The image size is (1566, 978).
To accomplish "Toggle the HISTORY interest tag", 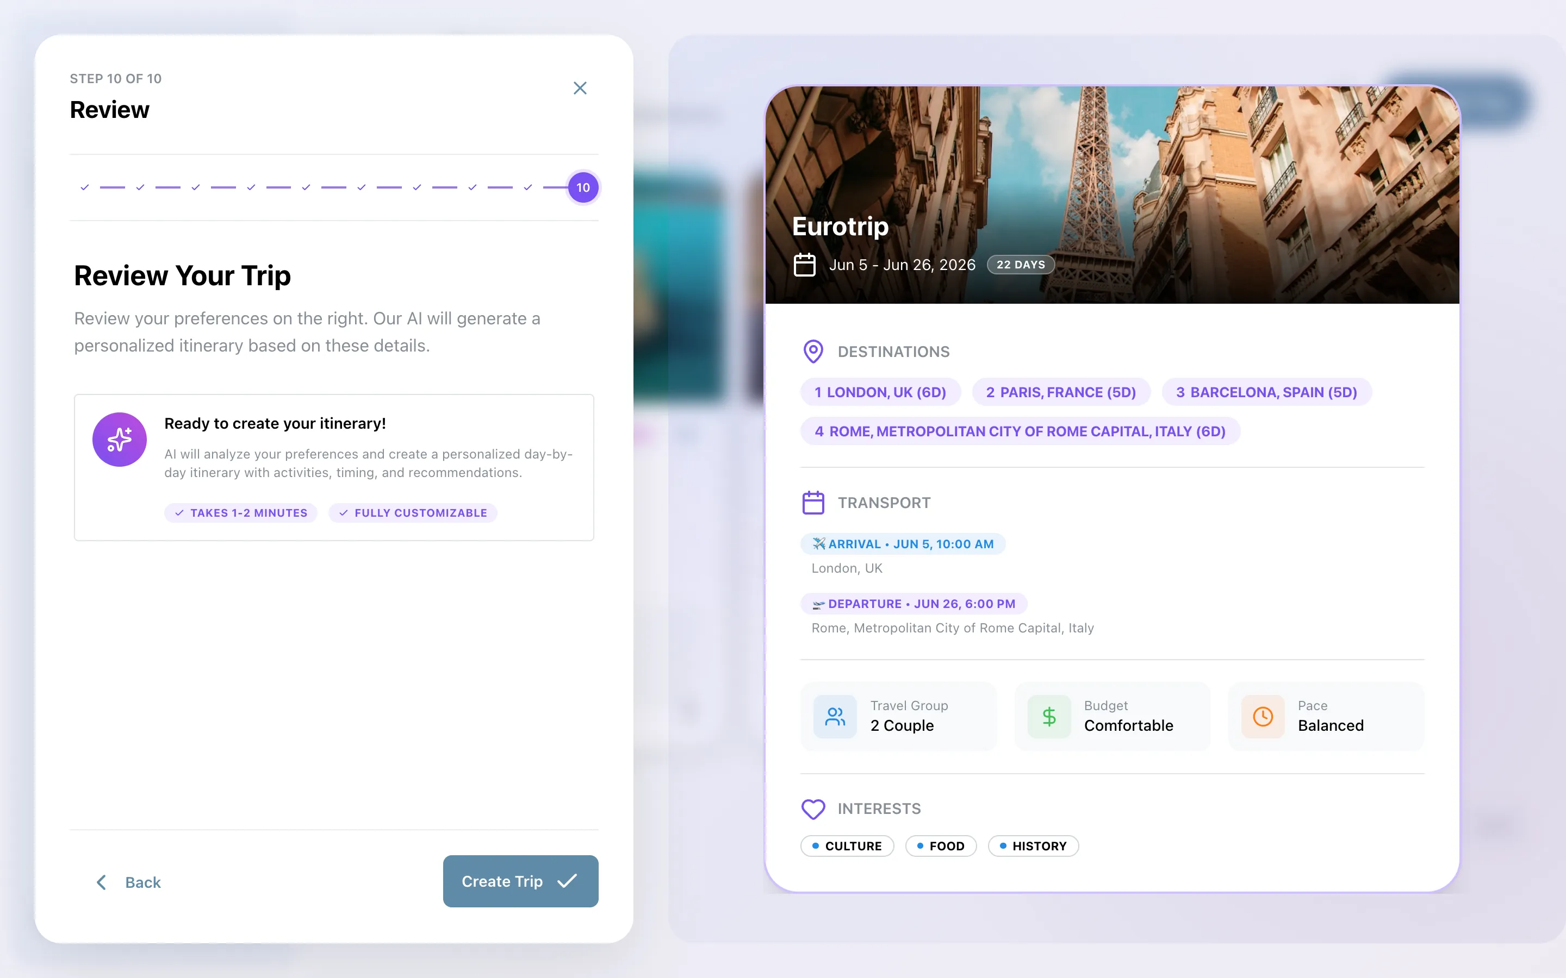I will click(1033, 845).
